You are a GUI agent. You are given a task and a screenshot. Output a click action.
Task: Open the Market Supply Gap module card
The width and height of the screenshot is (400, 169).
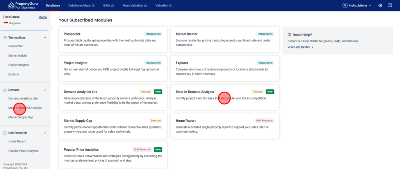point(113,126)
